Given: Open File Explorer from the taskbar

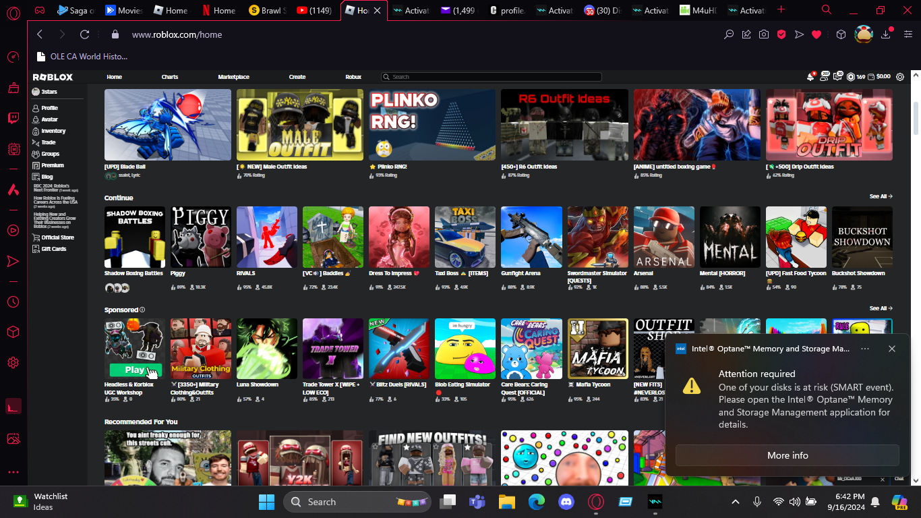Looking at the screenshot, I should 507,502.
